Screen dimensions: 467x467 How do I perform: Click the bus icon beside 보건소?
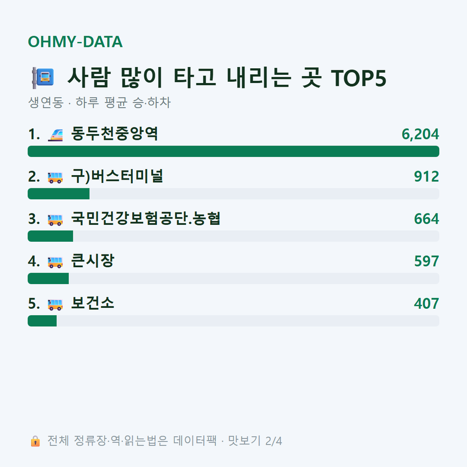coord(55,304)
